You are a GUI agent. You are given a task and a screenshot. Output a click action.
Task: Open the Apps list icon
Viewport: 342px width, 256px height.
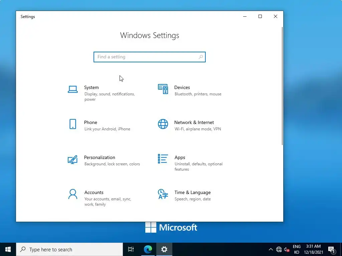tap(163, 159)
